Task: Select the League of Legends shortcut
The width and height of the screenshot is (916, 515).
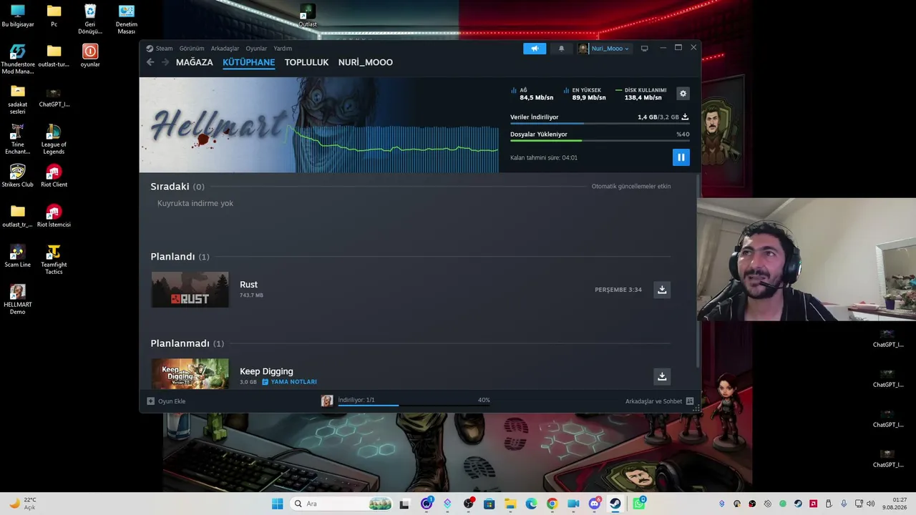Action: click(54, 139)
